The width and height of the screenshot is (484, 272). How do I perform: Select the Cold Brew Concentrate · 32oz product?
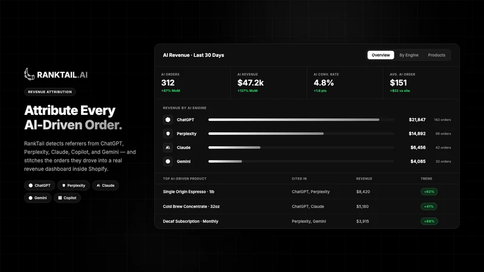pyautogui.click(x=191, y=206)
